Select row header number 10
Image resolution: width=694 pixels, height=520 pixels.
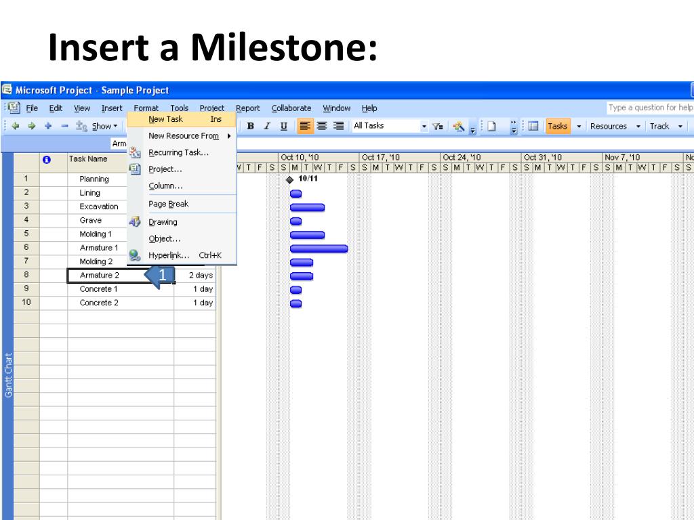click(x=26, y=303)
